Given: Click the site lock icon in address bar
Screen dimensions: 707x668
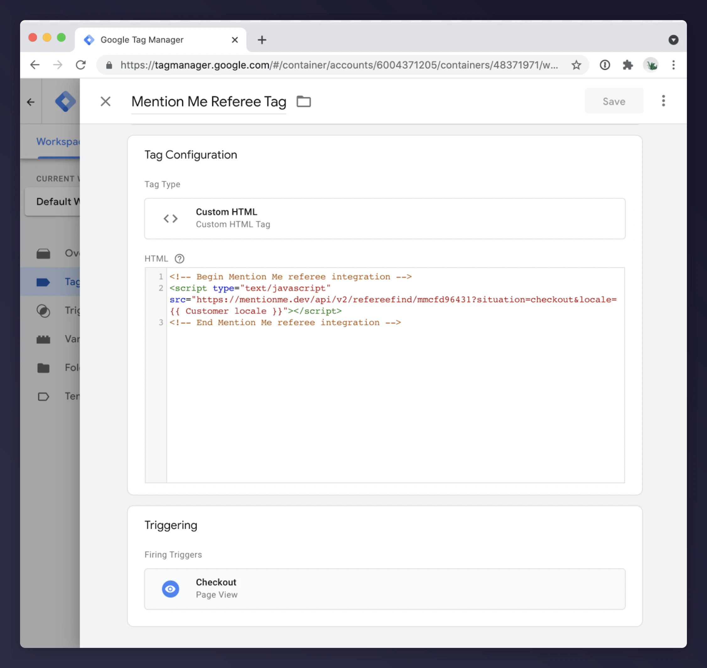Looking at the screenshot, I should 109,65.
